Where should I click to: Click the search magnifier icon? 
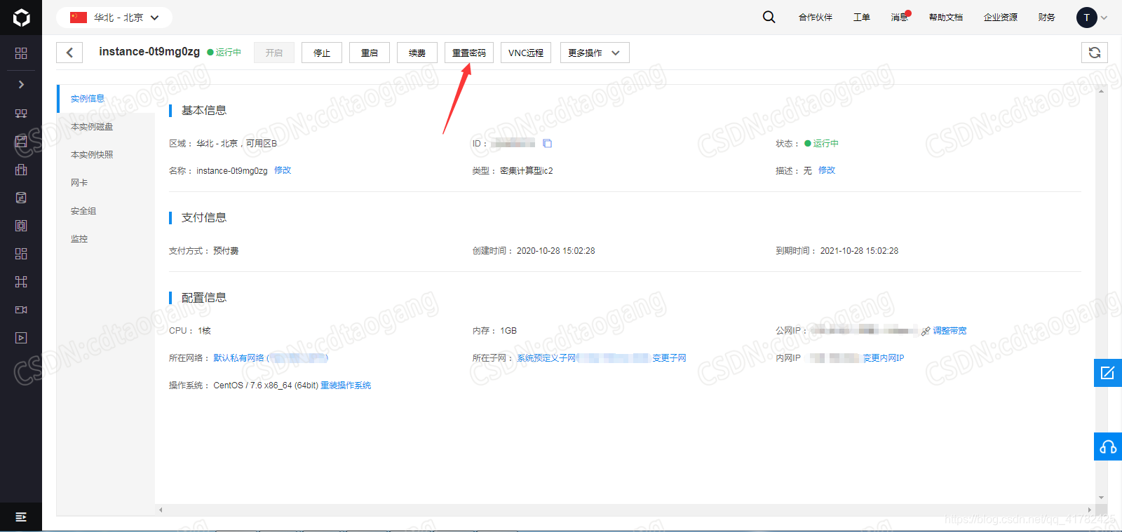[769, 17]
